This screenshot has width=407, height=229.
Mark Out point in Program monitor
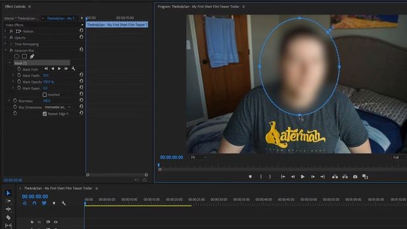[270, 177]
